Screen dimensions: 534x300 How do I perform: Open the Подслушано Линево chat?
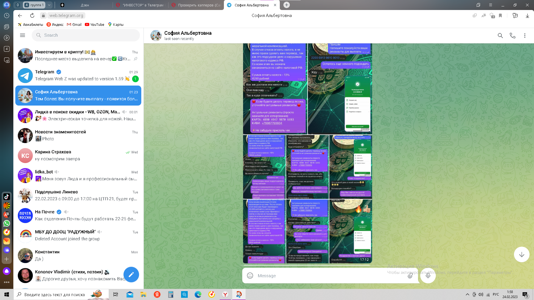coord(78,196)
